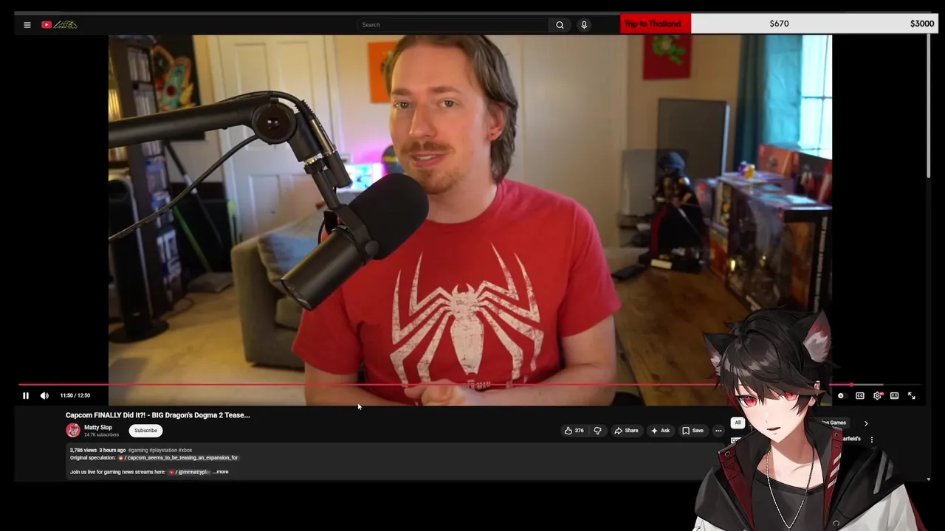Select the All filter chip
The height and width of the screenshot is (531, 945).
click(738, 423)
